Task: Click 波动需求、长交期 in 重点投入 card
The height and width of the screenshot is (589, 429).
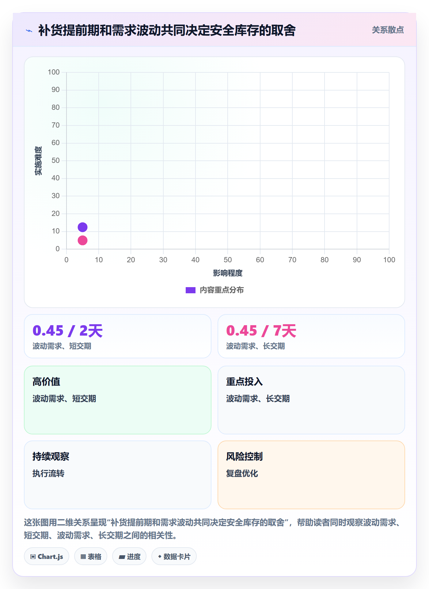Action: pos(258,398)
